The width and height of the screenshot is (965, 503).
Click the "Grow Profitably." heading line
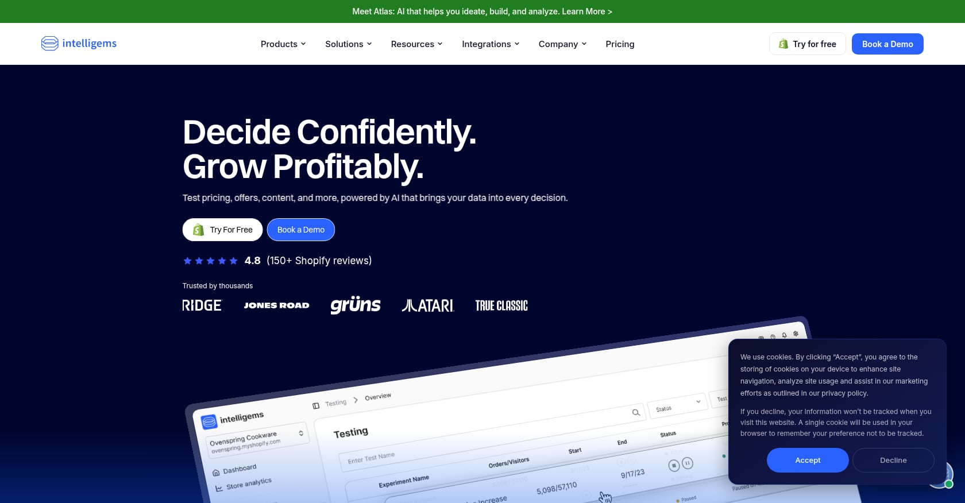click(303, 167)
